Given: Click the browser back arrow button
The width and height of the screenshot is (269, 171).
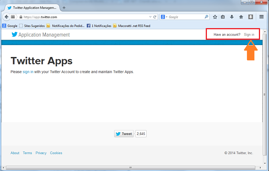Looking at the screenshot, I should click(x=6, y=17).
